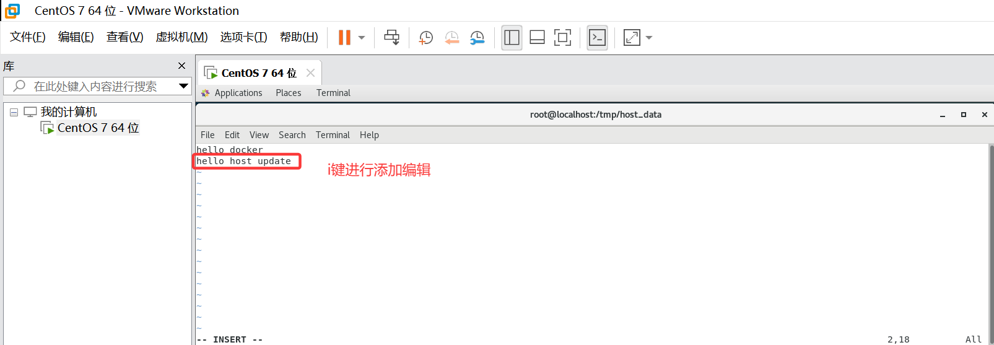Select CentOS 7 64 位 in library tree
This screenshot has width=994, height=345.
[98, 128]
